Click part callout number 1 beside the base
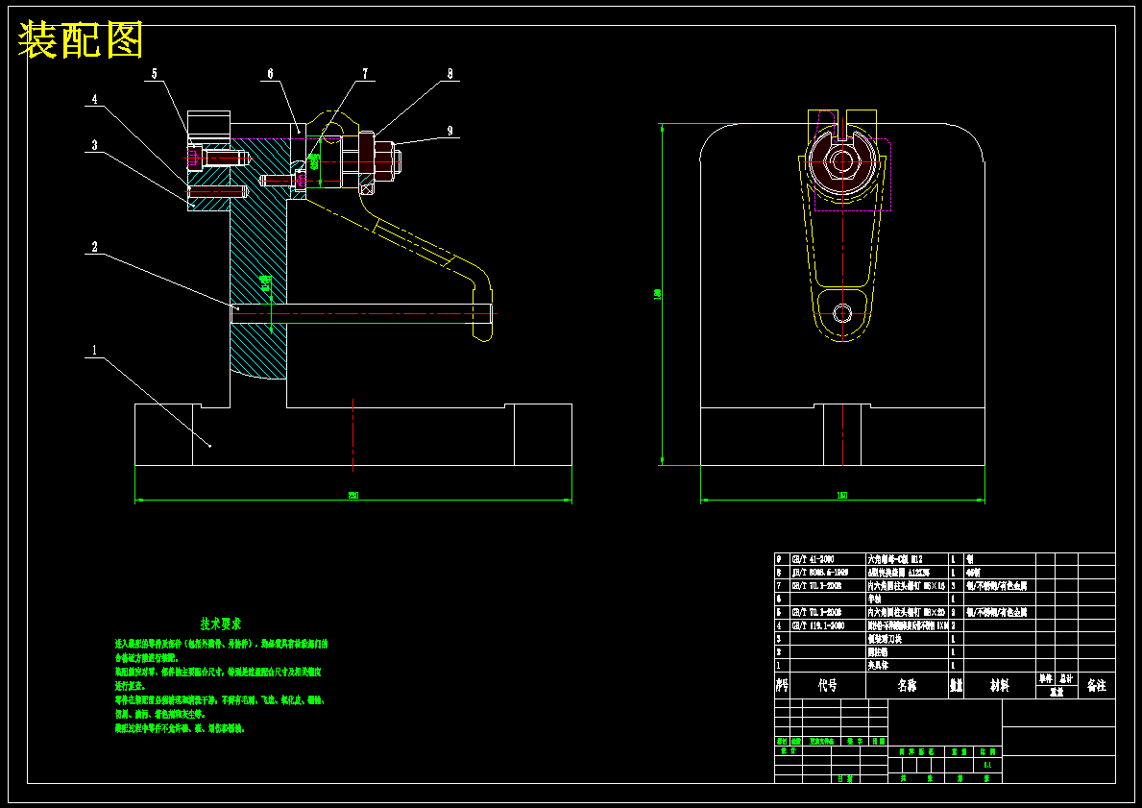1142x808 pixels. coord(94,351)
